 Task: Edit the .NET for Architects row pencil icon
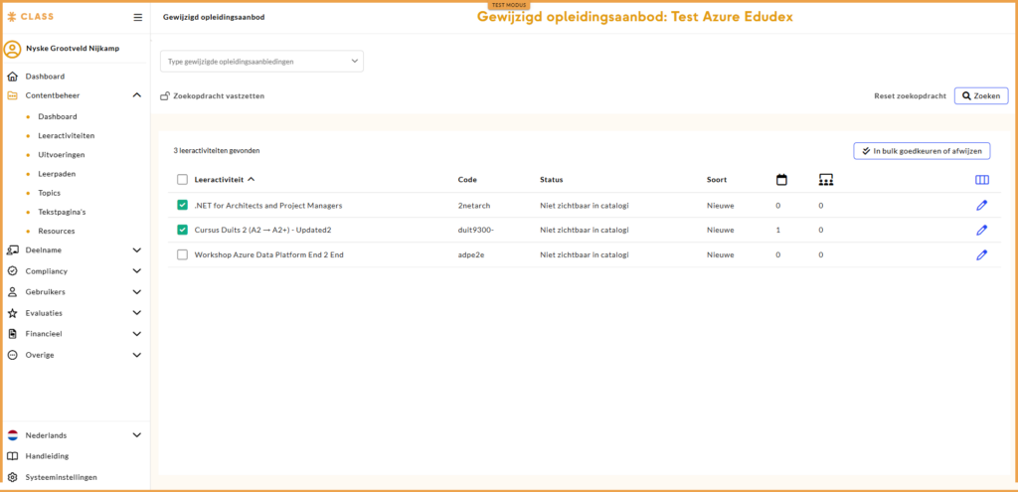point(981,205)
